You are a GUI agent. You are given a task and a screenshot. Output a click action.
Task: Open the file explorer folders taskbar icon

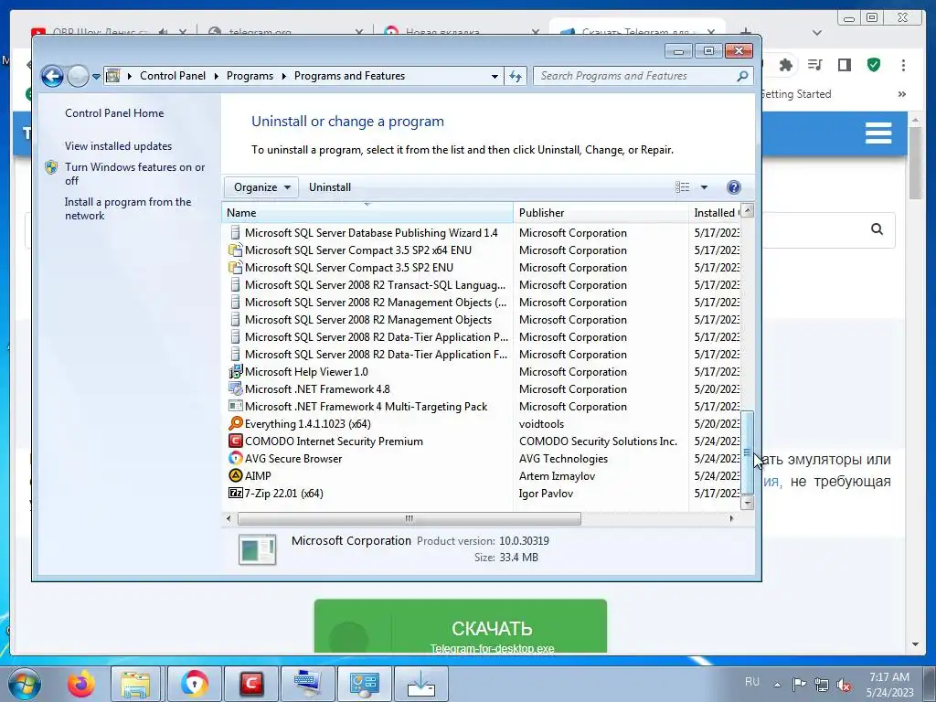point(135,684)
